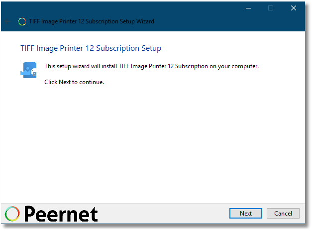Minimize the setup wizard window

click(248, 8)
